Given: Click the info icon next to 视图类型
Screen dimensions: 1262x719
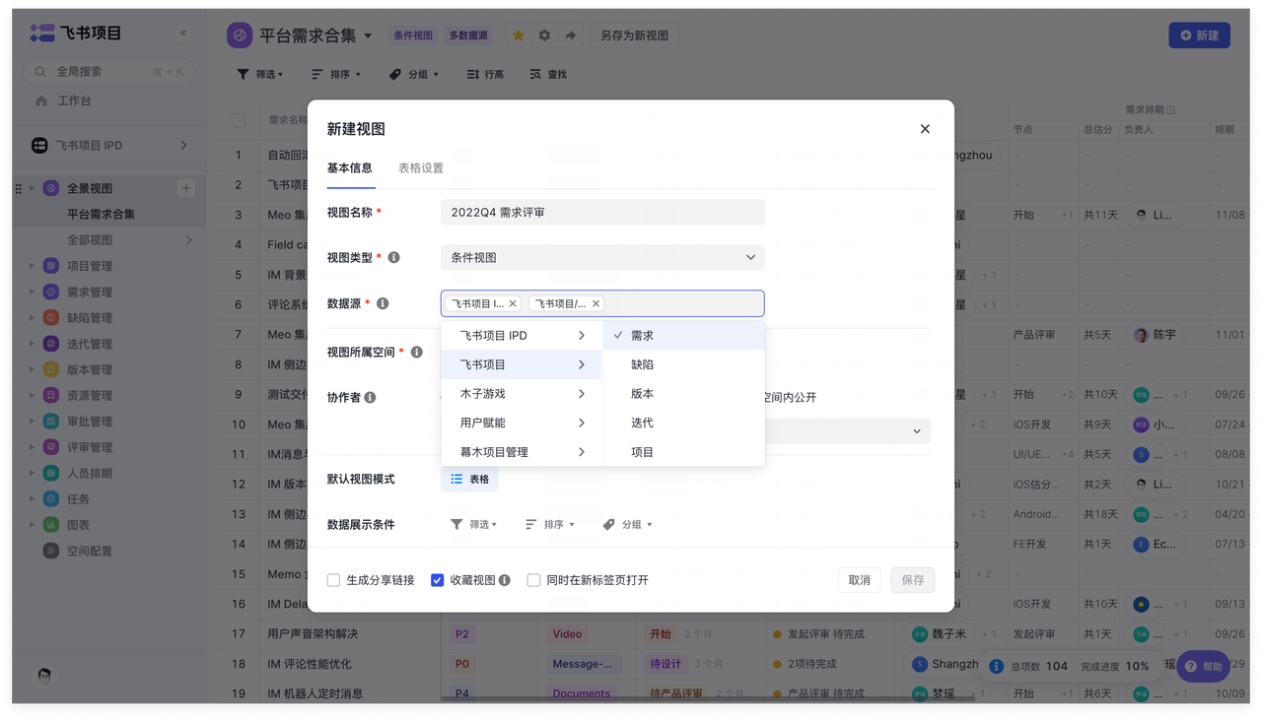Looking at the screenshot, I should point(393,258).
